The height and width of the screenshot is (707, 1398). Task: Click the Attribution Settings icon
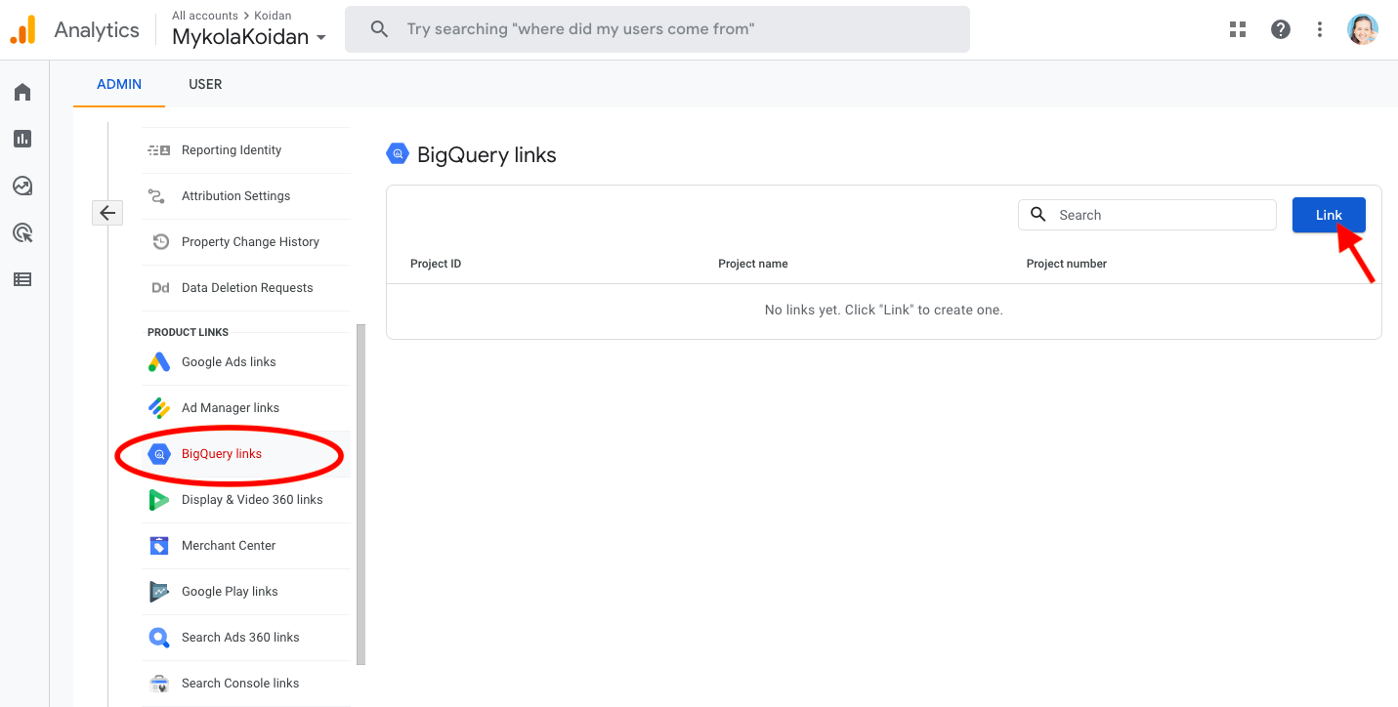156,196
